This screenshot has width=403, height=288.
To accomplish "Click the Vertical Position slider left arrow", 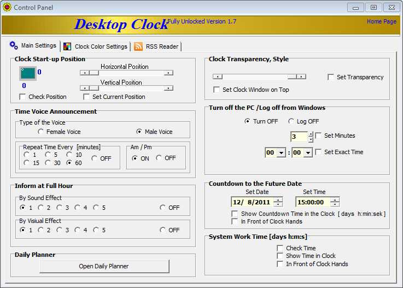I will pyautogui.click(x=85, y=88).
